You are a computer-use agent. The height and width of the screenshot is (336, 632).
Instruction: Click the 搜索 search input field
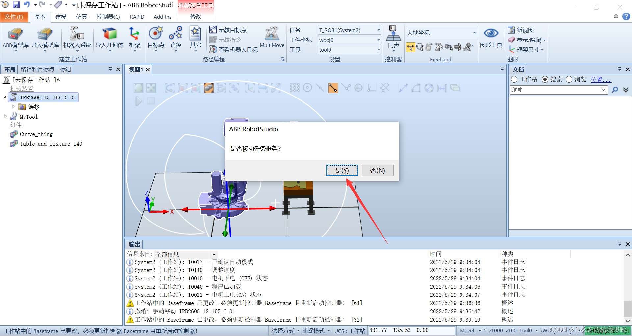click(558, 90)
